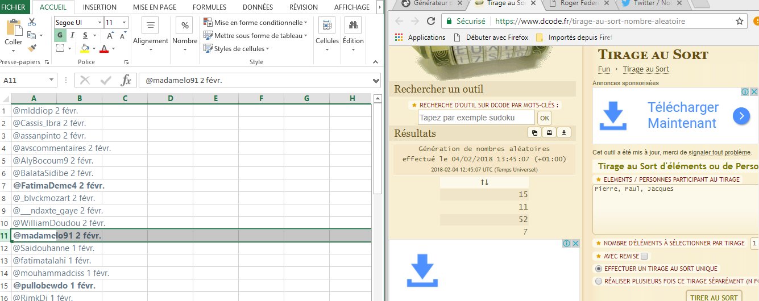
Task: Bookmark page with the star icon
Action: [739, 22]
